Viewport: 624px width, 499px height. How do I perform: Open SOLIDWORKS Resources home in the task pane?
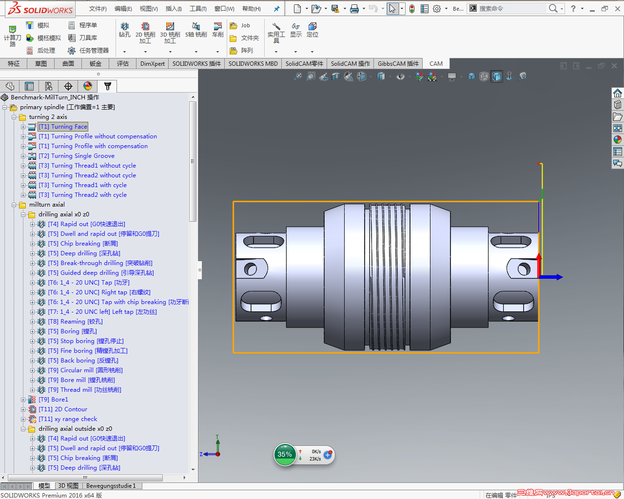pos(618,93)
